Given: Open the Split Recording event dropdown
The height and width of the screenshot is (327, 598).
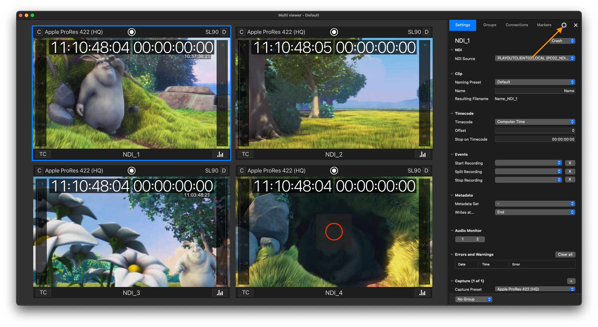Looking at the screenshot, I should (529, 171).
